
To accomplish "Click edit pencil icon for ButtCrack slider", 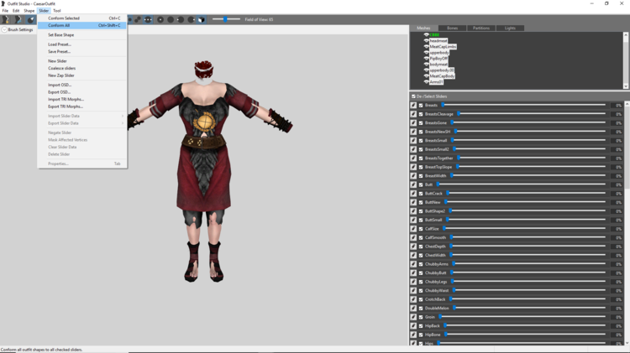I will click(413, 194).
